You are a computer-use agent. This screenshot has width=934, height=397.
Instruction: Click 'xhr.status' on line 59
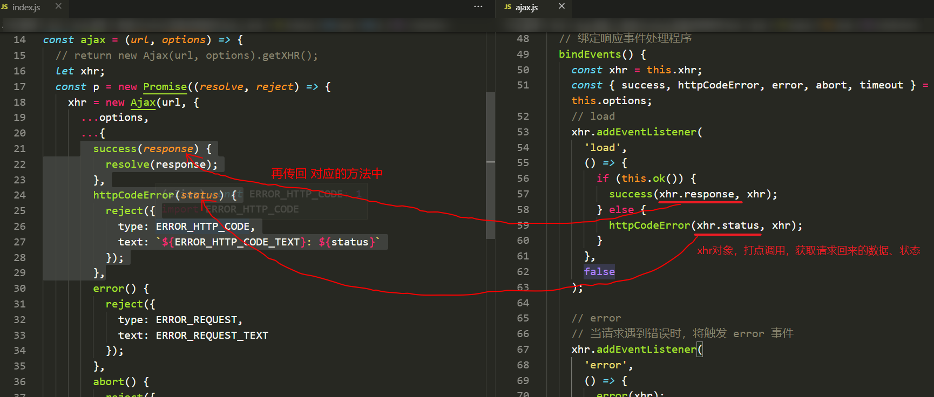[x=728, y=225]
